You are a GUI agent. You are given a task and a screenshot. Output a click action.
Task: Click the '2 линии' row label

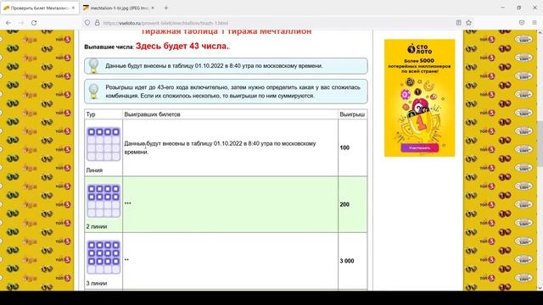pos(97,226)
